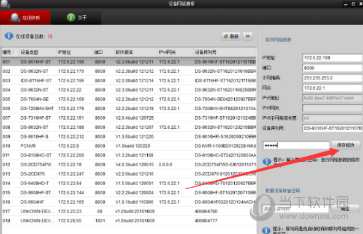The height and width of the screenshot is (234, 363).
Task: Click port 1001 in row 018
Action: (100, 221)
